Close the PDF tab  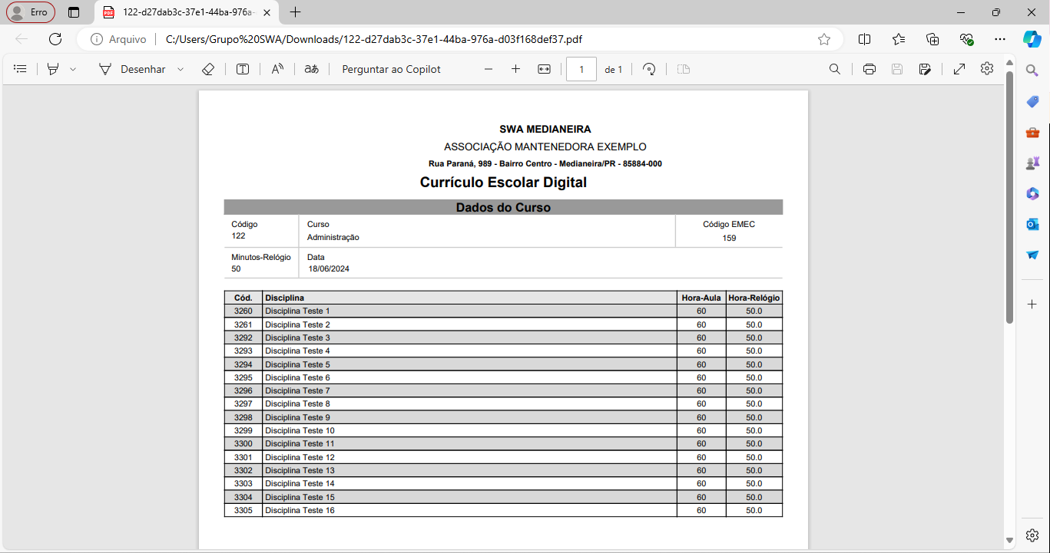pos(267,12)
